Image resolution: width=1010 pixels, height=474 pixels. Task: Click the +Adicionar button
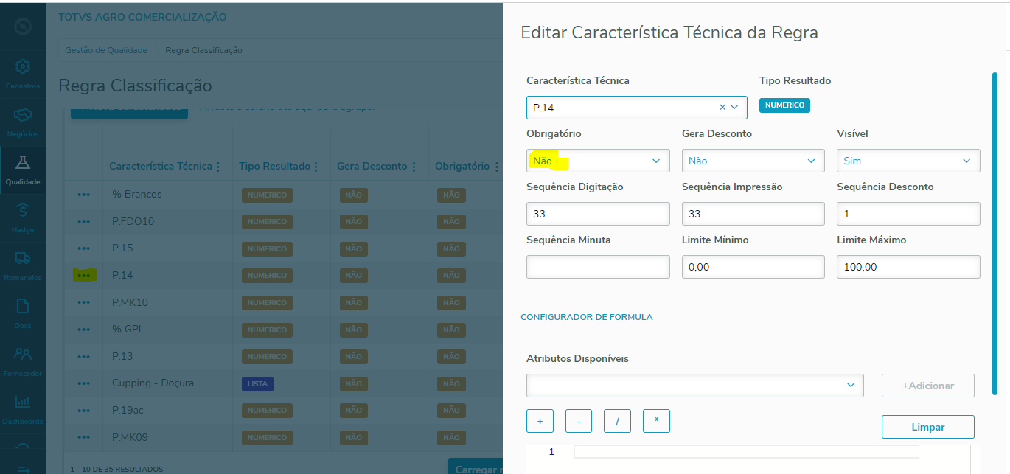(928, 386)
